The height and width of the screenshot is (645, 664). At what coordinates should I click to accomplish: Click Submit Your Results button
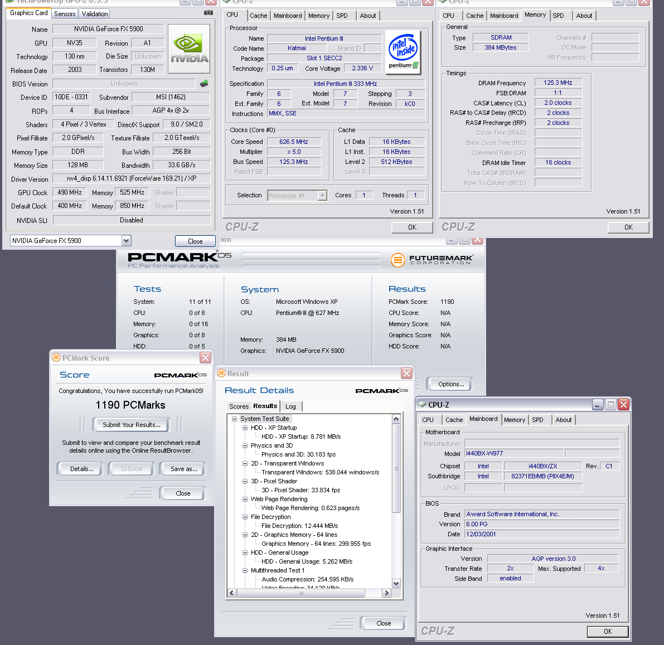pyautogui.click(x=131, y=425)
